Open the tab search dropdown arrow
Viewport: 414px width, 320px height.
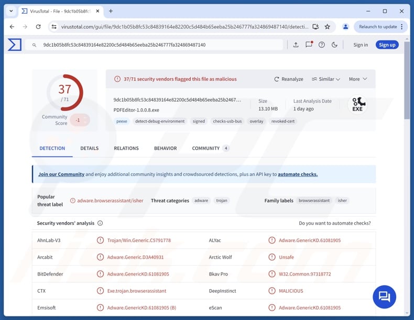[x=11, y=11]
